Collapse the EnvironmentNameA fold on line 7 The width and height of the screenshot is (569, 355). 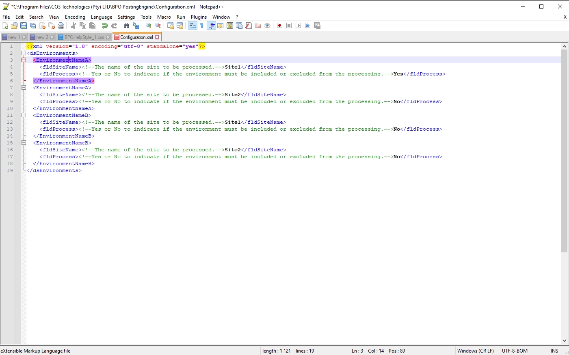pyautogui.click(x=24, y=88)
